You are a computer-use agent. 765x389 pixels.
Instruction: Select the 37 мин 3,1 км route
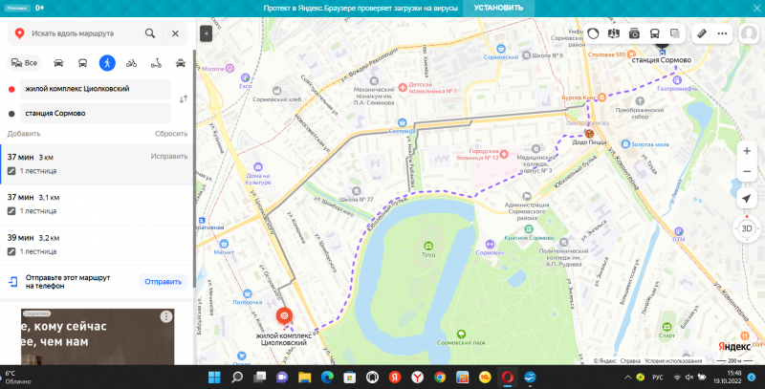click(x=97, y=205)
